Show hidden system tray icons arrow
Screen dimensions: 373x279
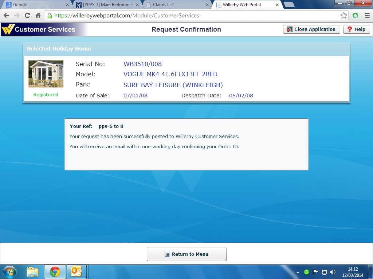coord(298,272)
